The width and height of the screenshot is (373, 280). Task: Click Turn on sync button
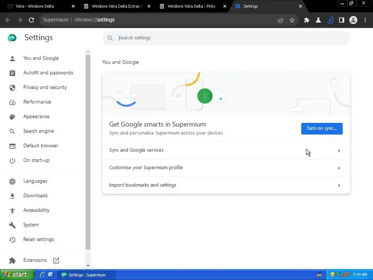tap(322, 129)
